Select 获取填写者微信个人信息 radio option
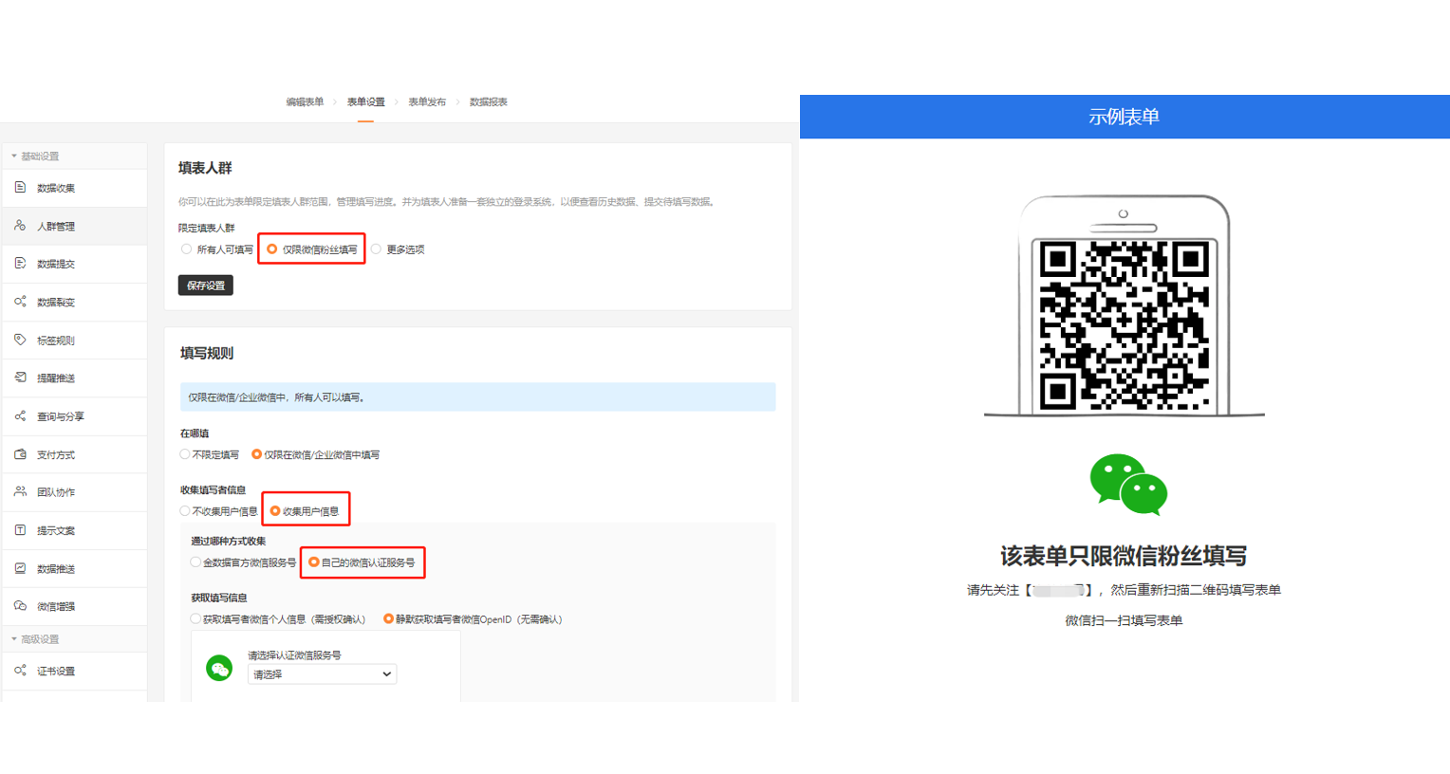 195,619
